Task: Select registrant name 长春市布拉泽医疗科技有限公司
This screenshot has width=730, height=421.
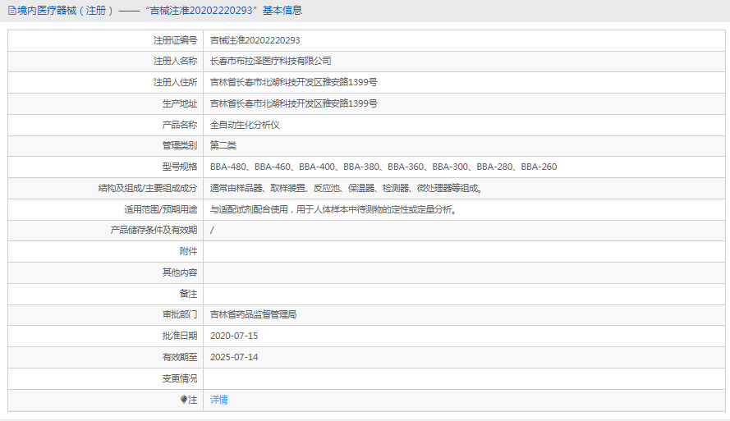Action: tap(270, 61)
